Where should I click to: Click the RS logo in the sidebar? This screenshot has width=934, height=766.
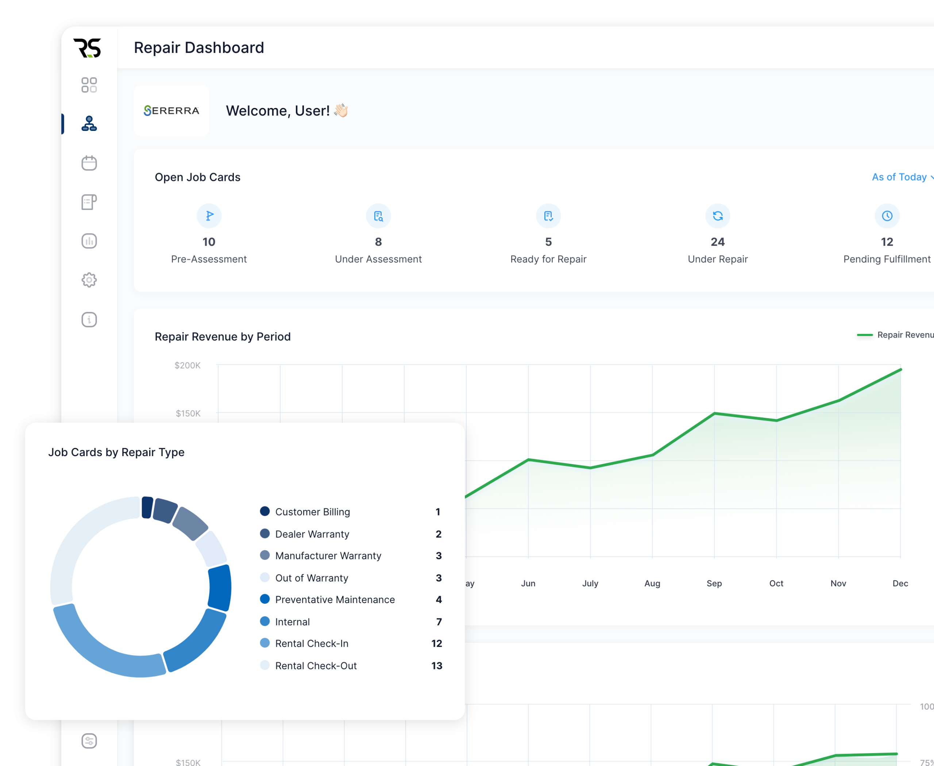[x=88, y=48]
